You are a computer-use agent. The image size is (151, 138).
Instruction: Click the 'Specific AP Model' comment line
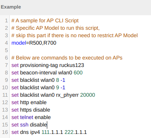point(55,28)
